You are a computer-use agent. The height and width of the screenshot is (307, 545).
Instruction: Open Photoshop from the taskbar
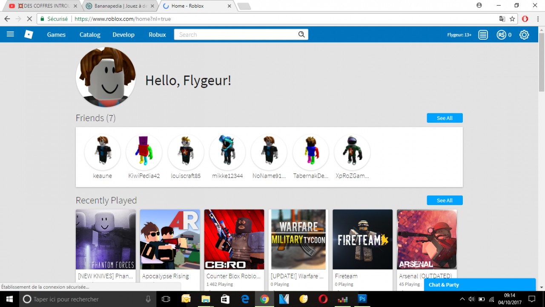[362, 299]
